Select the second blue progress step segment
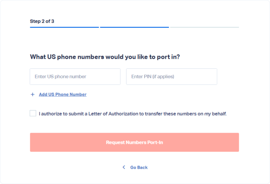The width and height of the screenshot is (270, 184). (134, 27)
